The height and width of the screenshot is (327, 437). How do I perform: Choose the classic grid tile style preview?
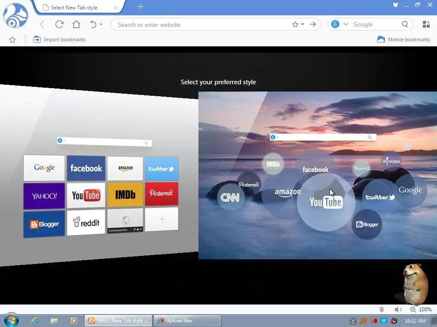click(99, 175)
